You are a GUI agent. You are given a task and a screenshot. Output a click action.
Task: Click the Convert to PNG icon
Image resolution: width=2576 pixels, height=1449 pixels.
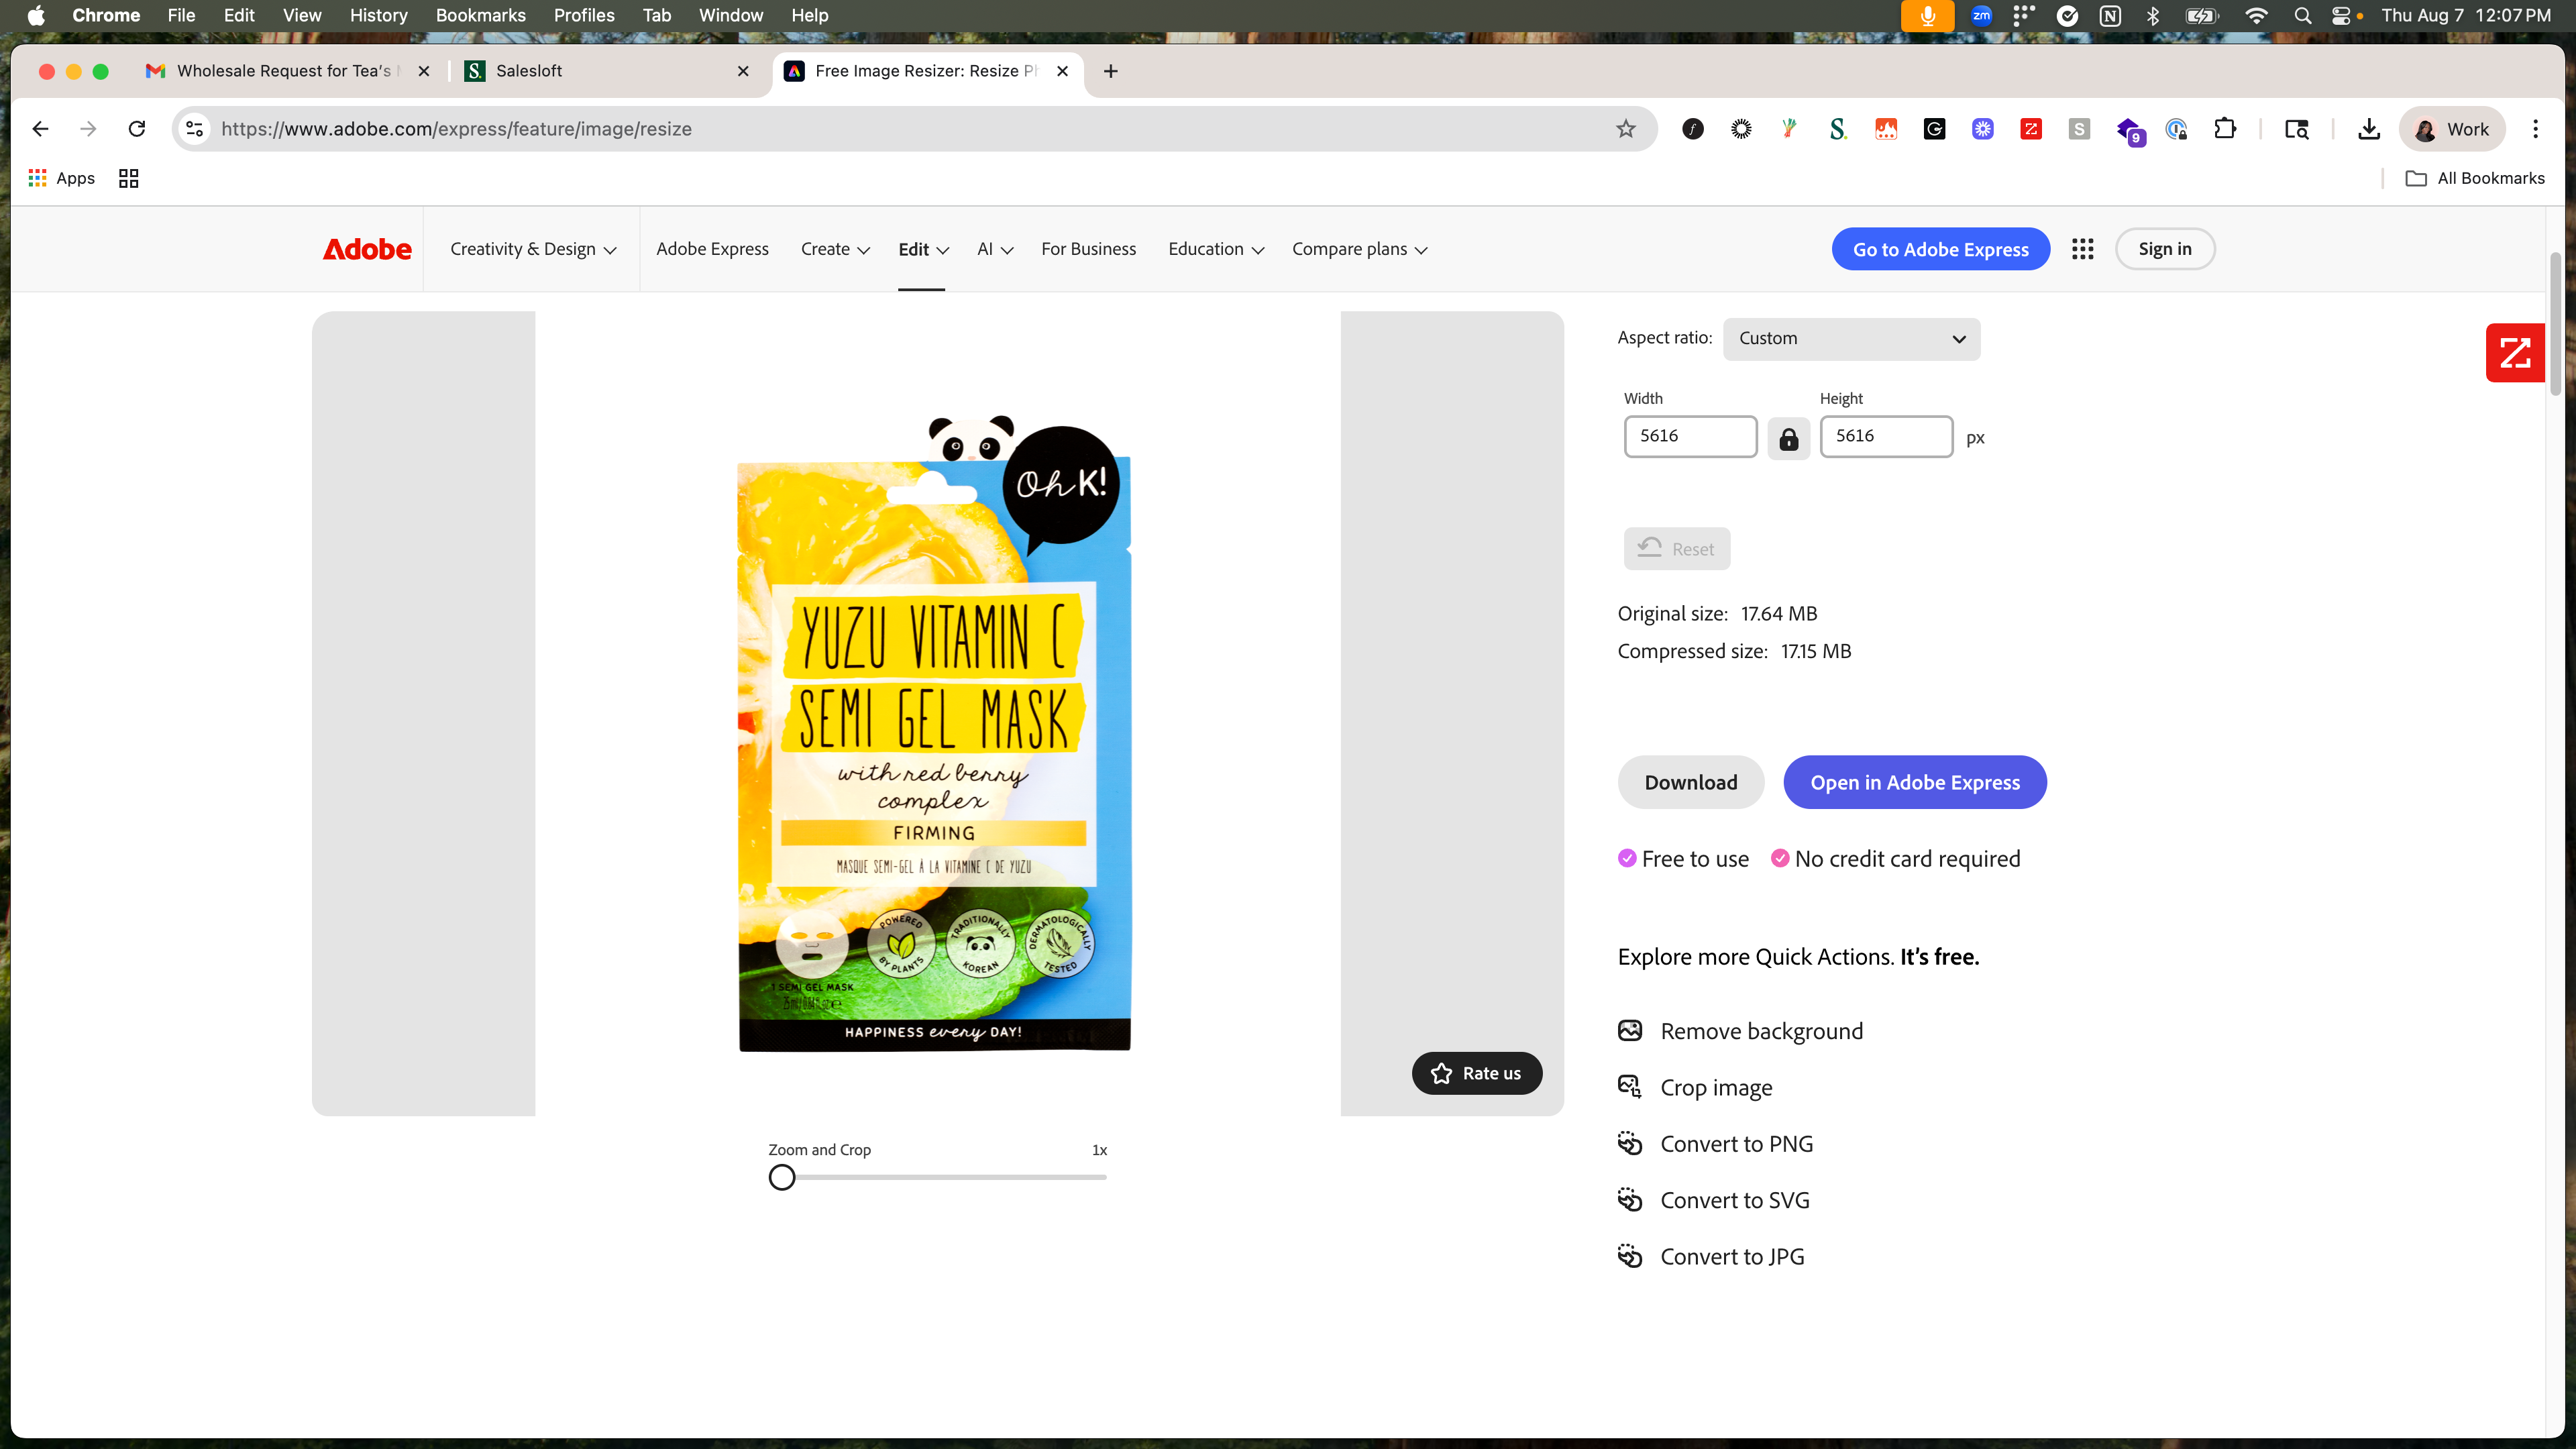(x=1630, y=1144)
